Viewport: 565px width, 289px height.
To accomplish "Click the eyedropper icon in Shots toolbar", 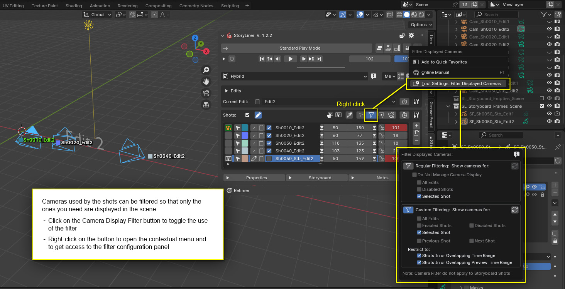I will tap(349, 115).
